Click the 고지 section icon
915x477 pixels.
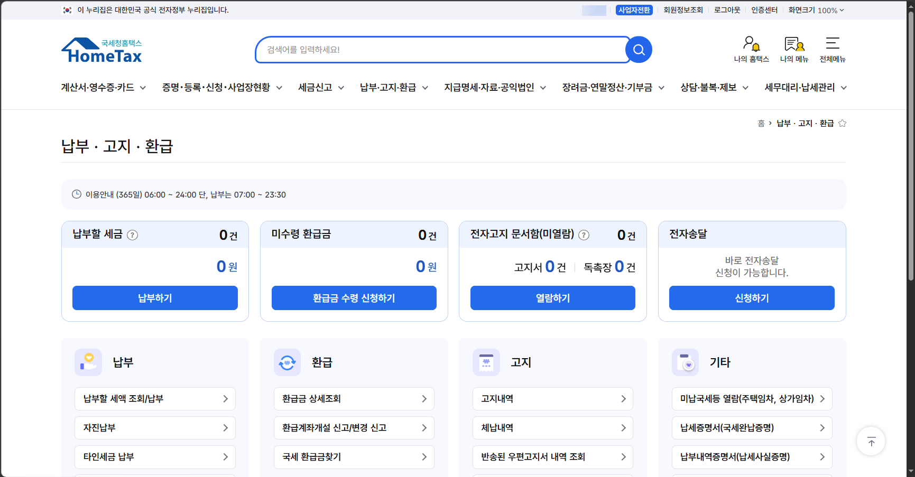486,362
